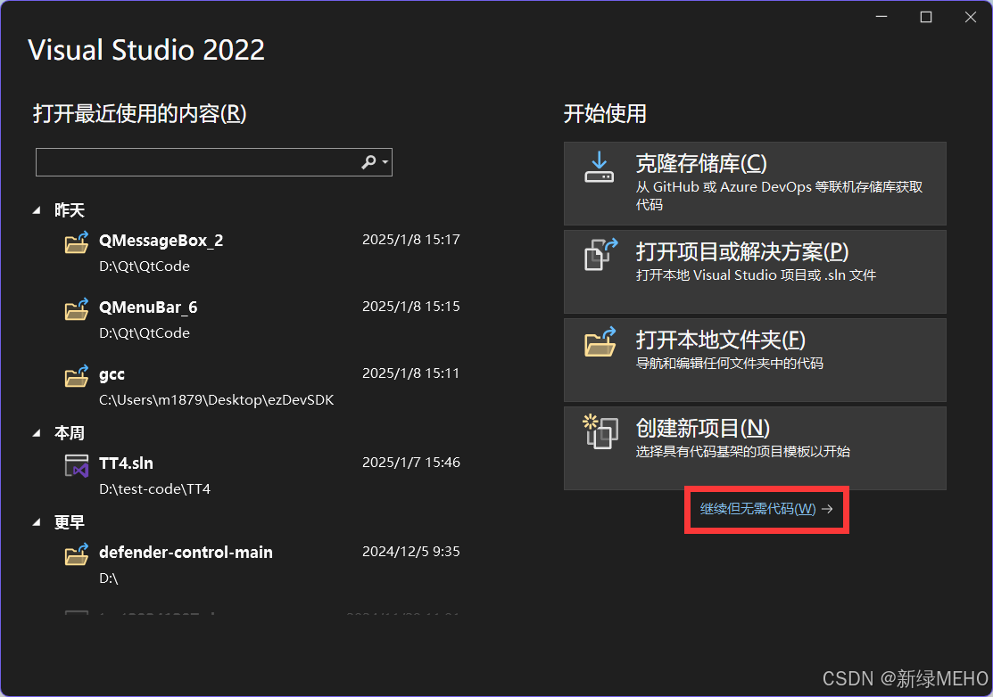The image size is (993, 697).
Task: Maximize the Visual Studio 2022 window
Action: 926,17
